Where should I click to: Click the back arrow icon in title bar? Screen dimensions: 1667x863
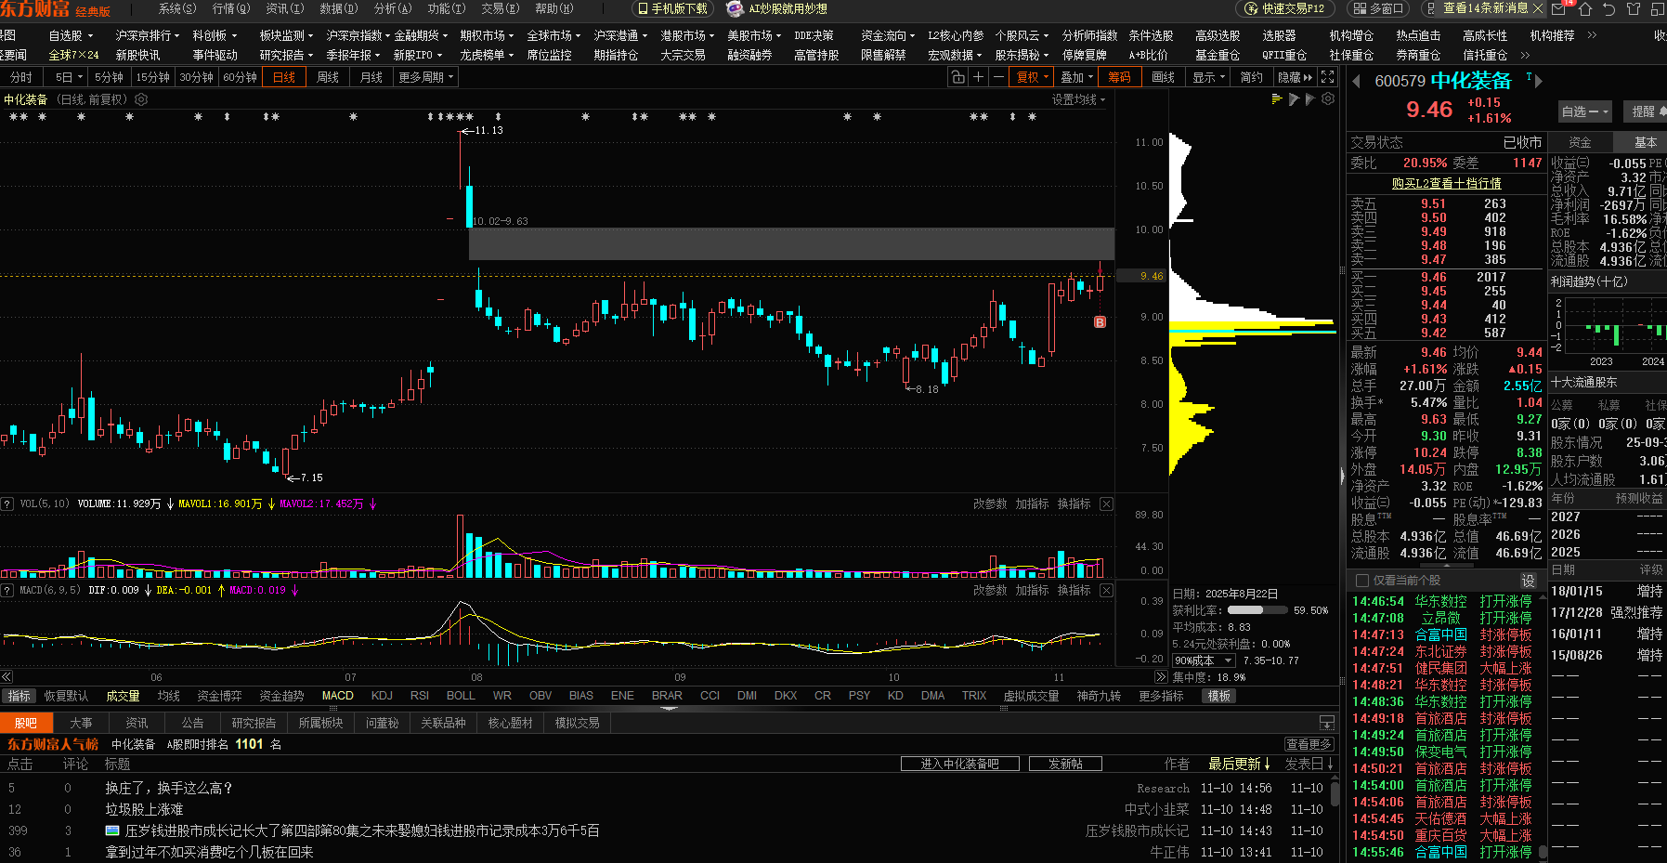click(x=1609, y=8)
